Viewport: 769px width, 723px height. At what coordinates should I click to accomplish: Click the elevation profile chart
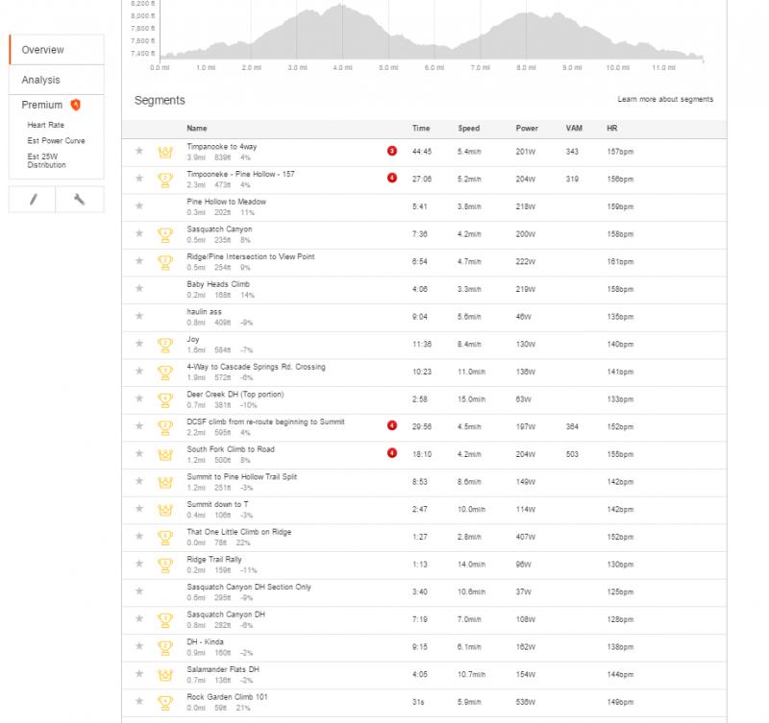tap(432, 32)
